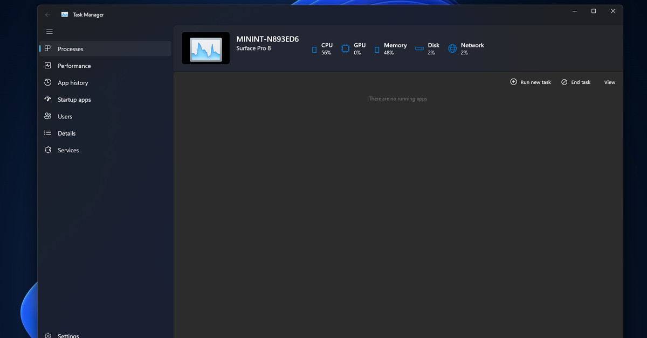647x338 pixels.
Task: Click the Settings gear icon
Action: pyautogui.click(x=48, y=335)
